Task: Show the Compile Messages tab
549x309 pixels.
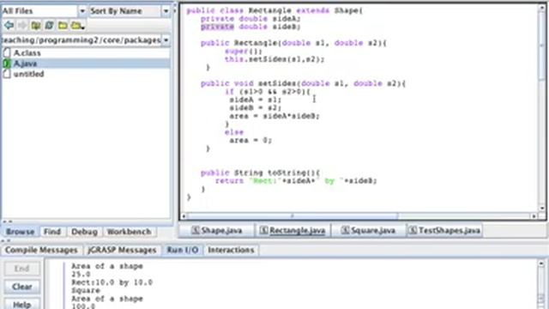Action: click(41, 250)
